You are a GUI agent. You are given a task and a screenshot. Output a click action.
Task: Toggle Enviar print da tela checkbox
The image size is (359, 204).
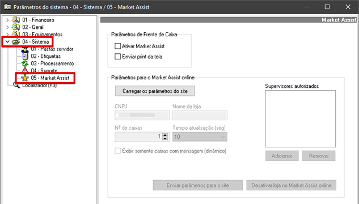click(x=118, y=57)
